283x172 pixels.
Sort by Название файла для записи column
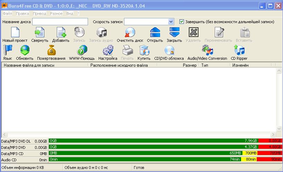45,65
